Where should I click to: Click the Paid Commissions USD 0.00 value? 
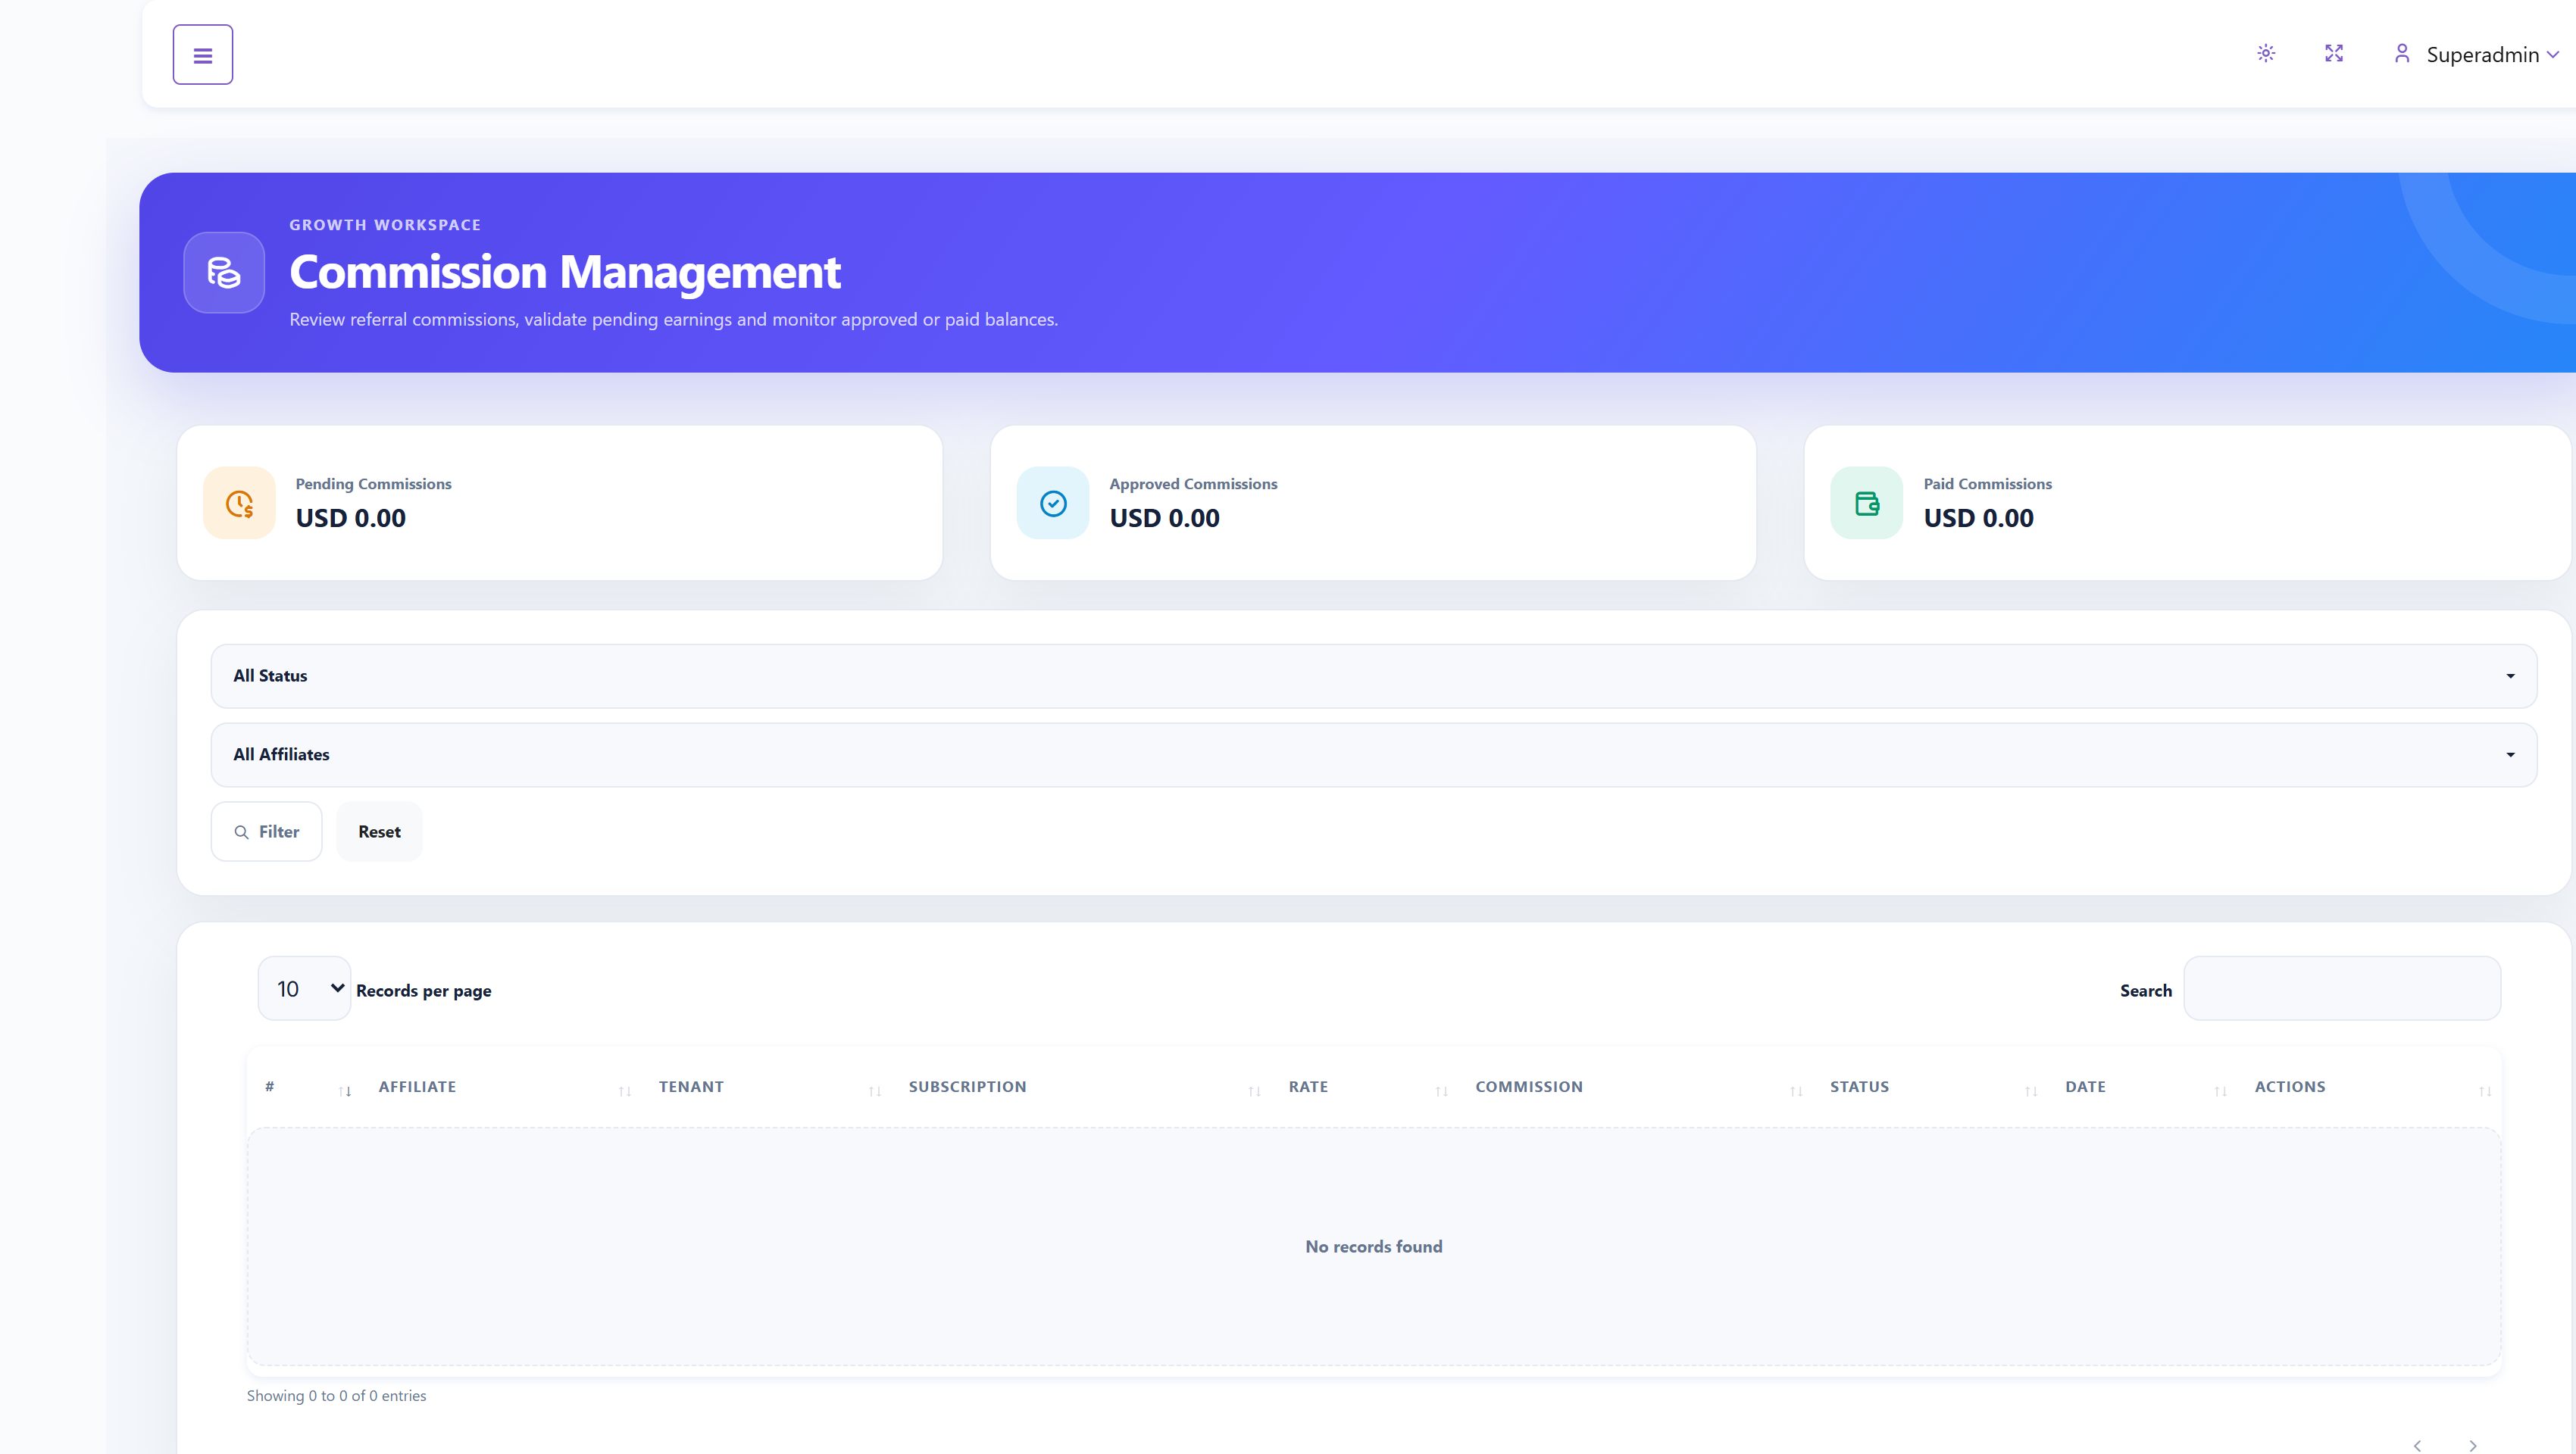tap(1978, 518)
